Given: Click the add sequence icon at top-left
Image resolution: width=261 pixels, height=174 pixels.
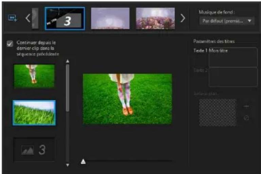Looking at the screenshot, I should click(12, 18).
